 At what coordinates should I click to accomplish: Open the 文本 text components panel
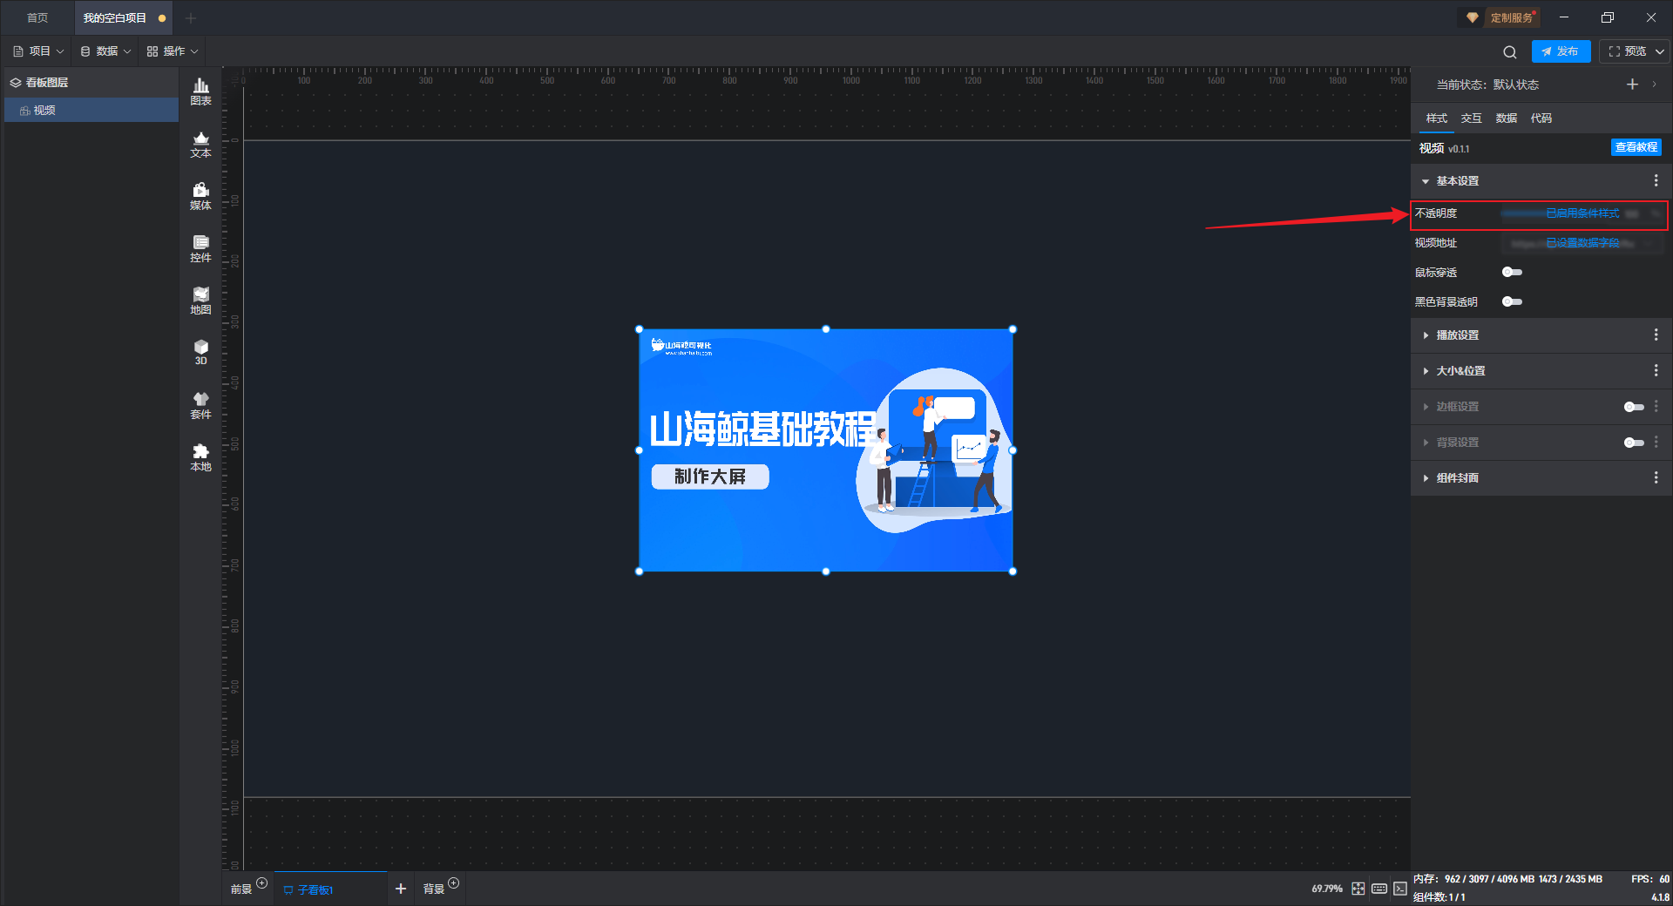(x=200, y=144)
